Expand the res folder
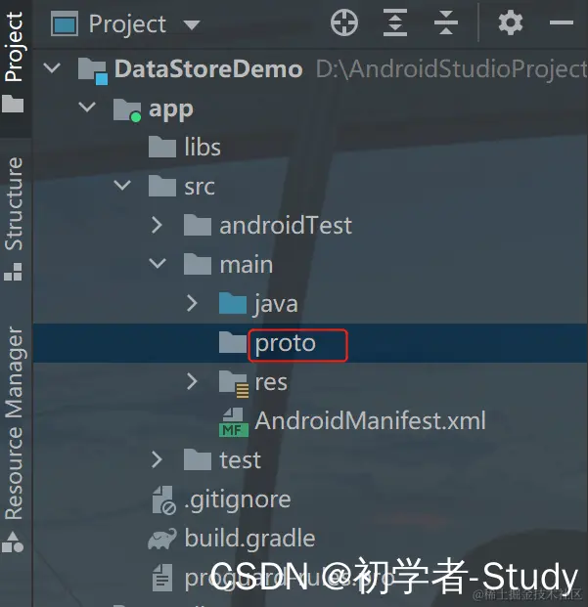This screenshot has width=588, height=607. pyautogui.click(x=192, y=381)
